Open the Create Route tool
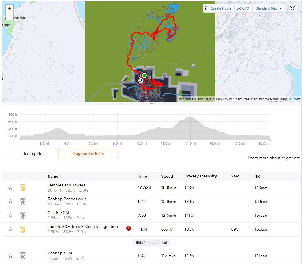The width and height of the screenshot is (303, 264). [x=218, y=8]
